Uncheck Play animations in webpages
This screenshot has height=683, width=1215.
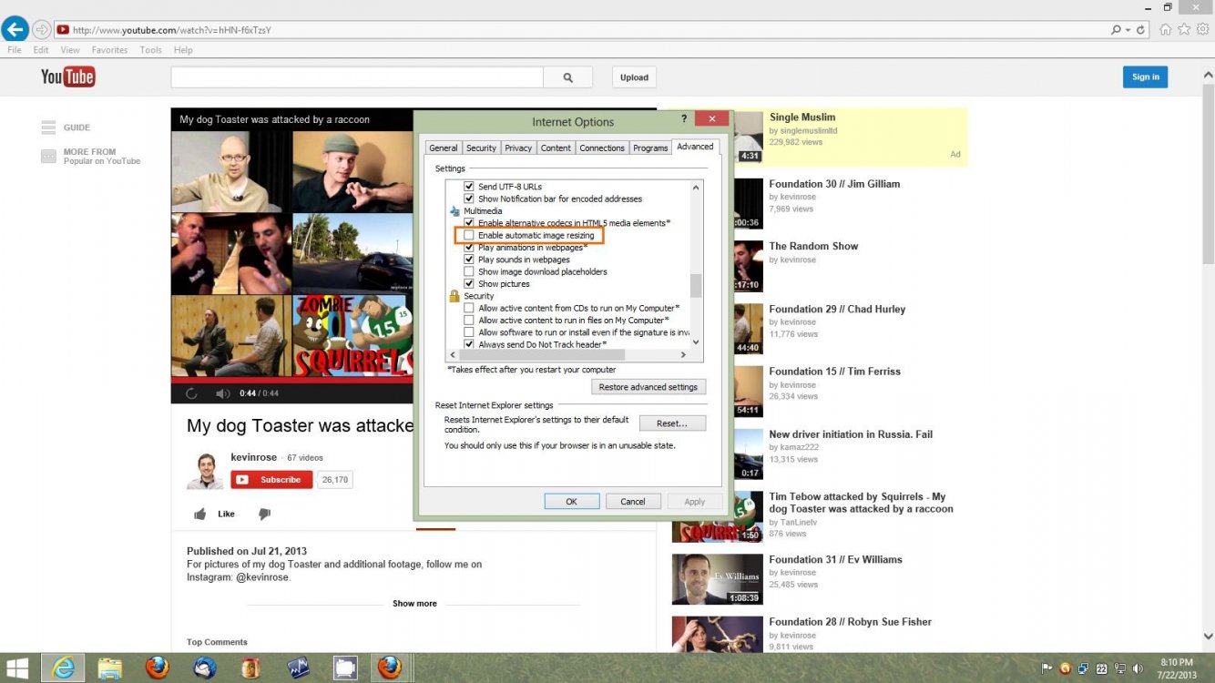pyautogui.click(x=469, y=247)
